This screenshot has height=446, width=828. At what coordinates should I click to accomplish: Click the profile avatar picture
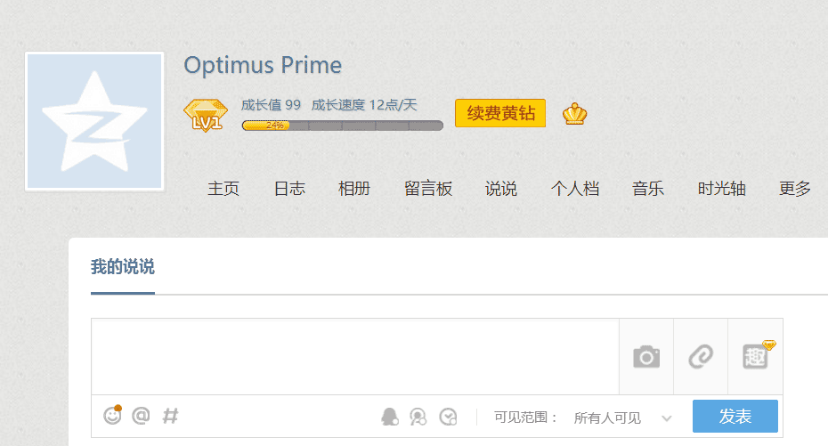[94, 122]
